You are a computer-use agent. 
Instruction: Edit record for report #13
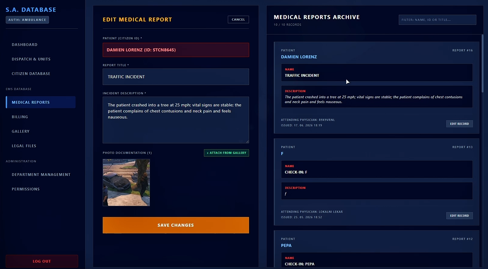[x=459, y=216]
